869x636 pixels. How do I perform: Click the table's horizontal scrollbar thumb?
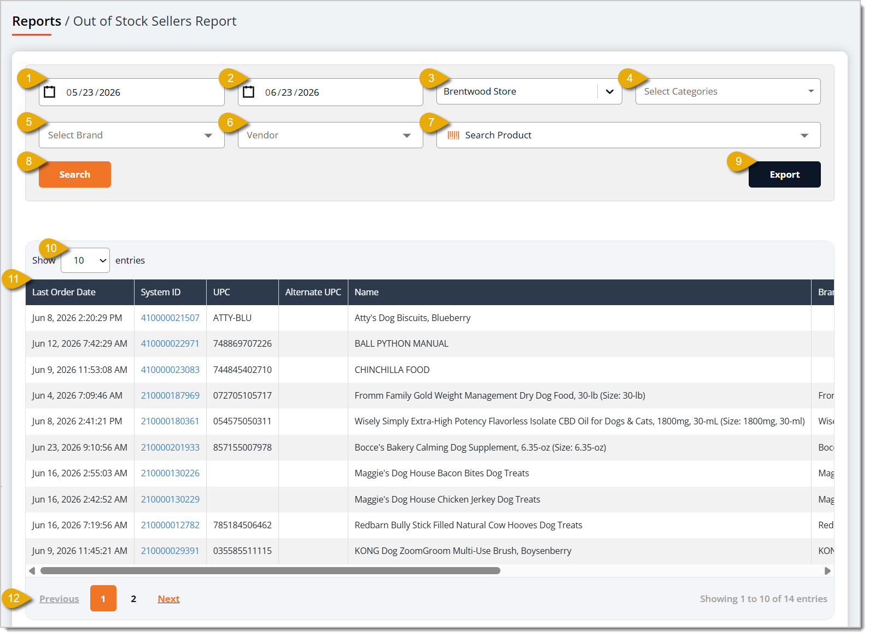pyautogui.click(x=270, y=571)
